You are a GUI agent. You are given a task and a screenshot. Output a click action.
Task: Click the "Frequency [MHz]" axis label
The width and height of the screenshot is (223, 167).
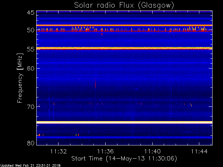click(20, 78)
